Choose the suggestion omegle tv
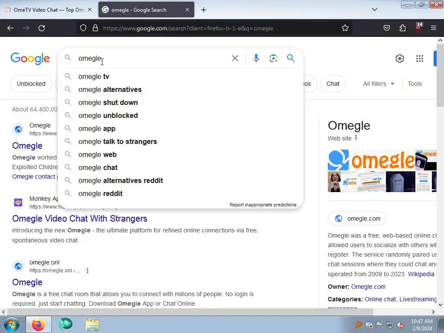 (180, 76)
